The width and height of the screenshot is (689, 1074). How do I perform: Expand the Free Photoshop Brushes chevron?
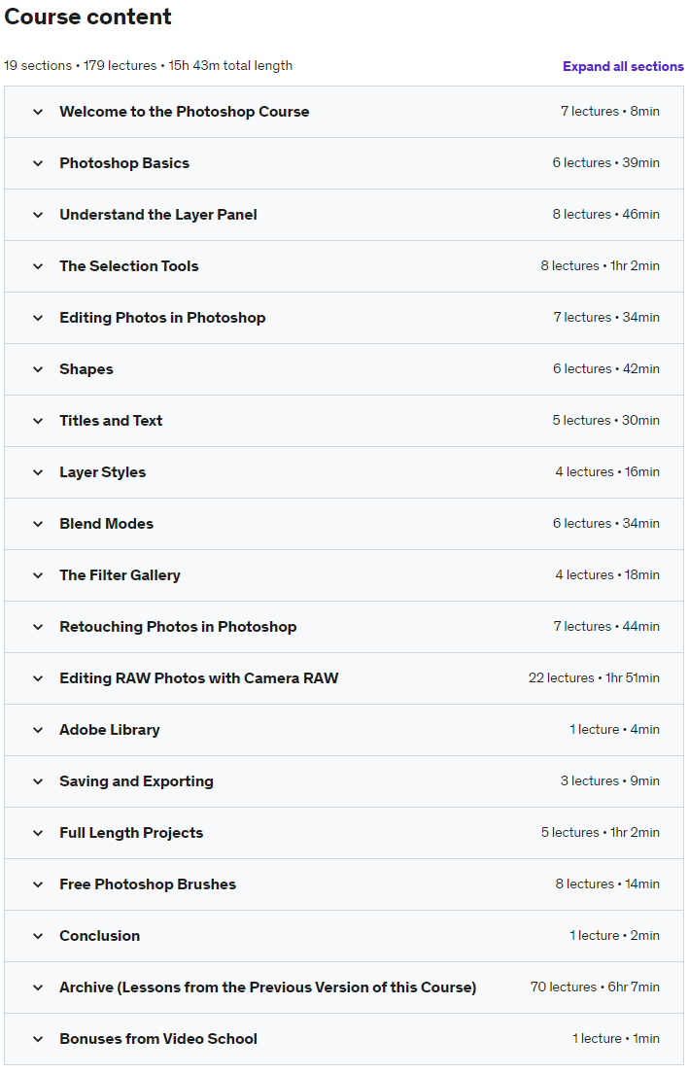click(x=38, y=884)
